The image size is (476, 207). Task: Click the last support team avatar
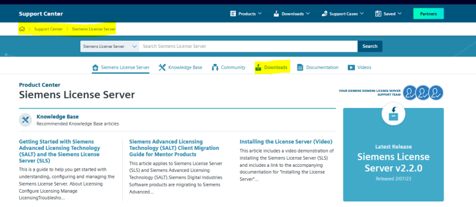coord(436,92)
